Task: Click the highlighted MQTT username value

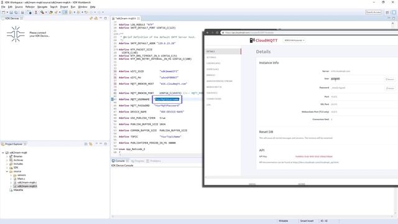Action: [167, 100]
